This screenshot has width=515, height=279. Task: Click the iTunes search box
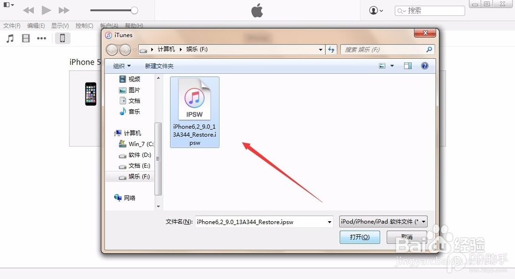[x=430, y=11]
